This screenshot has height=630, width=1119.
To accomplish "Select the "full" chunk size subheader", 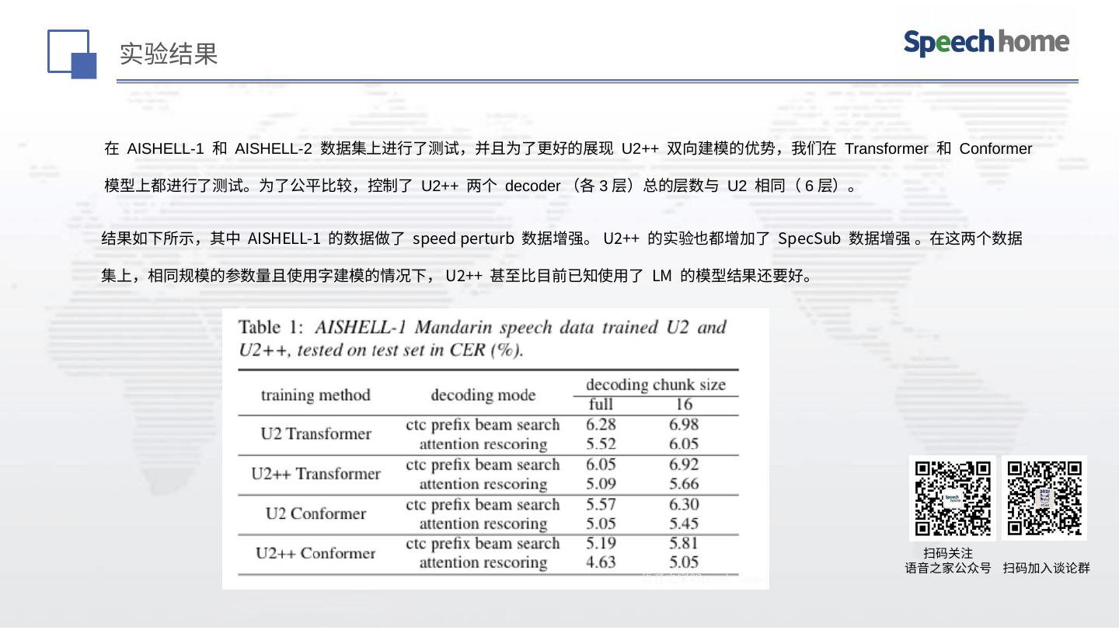I will pos(601,404).
